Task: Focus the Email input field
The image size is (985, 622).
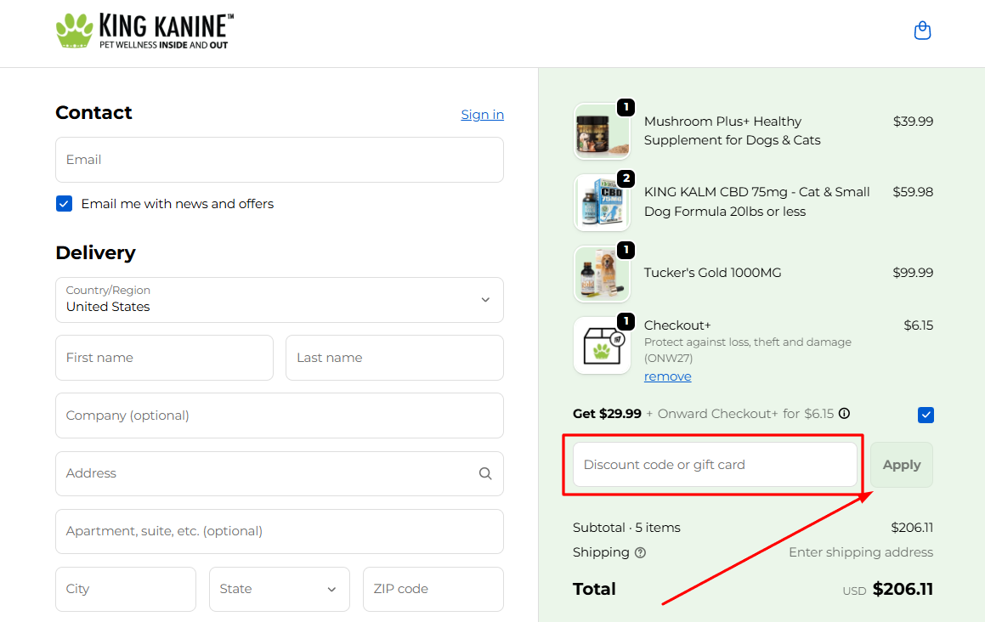Action: click(280, 160)
